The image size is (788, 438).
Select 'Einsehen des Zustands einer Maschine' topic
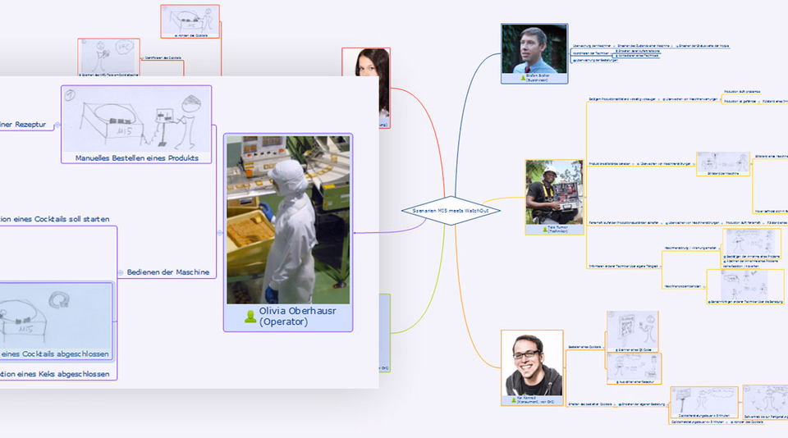[644, 46]
